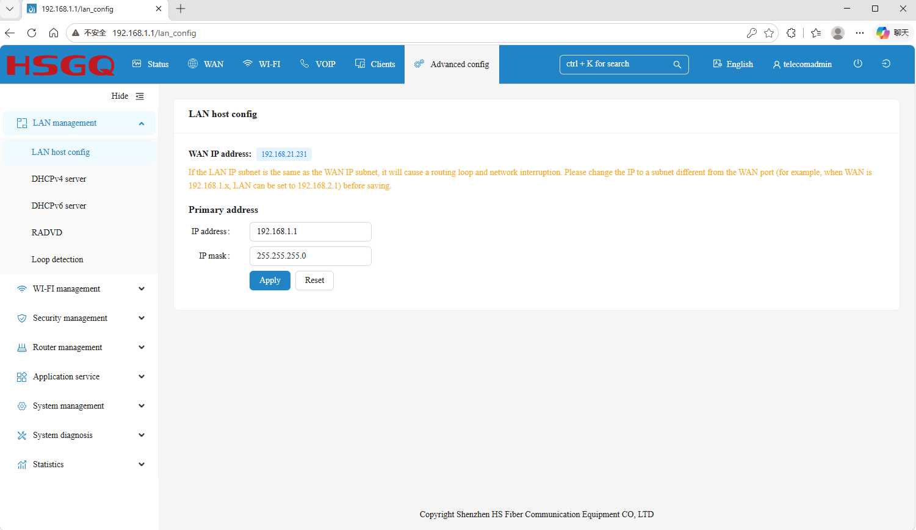
Task: Refresh the page with reload icon
Action: click(x=32, y=33)
